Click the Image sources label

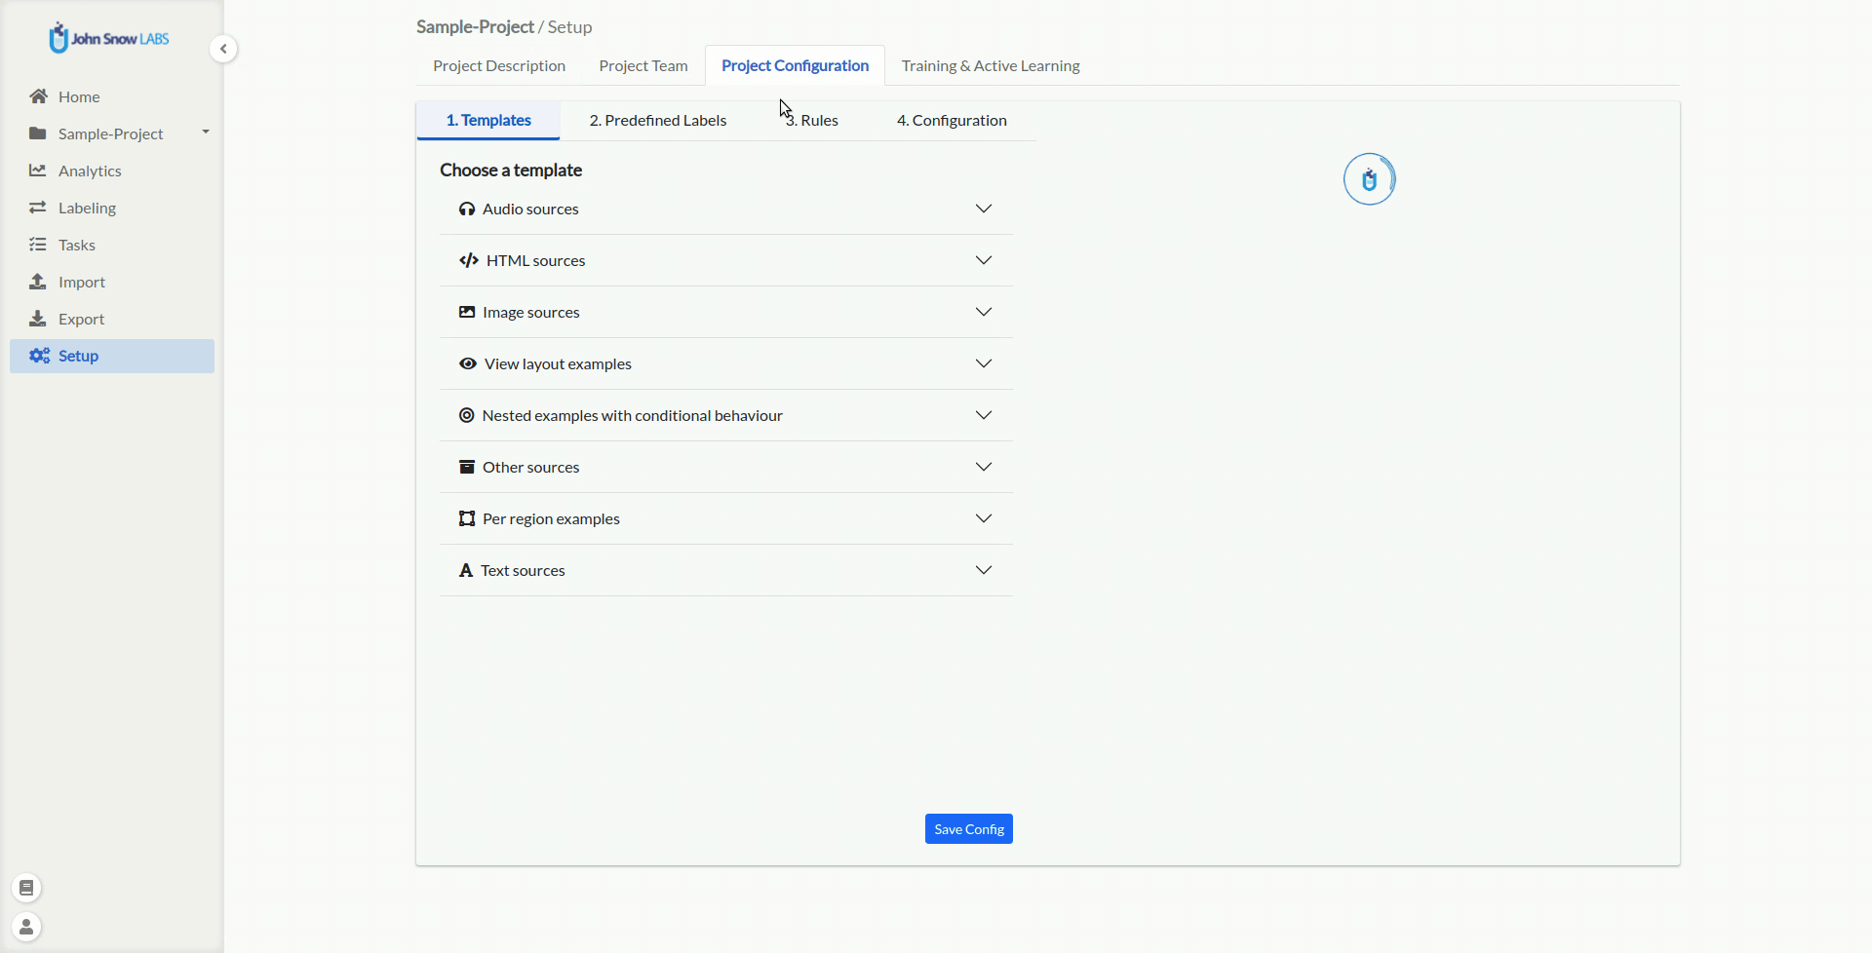[531, 312]
